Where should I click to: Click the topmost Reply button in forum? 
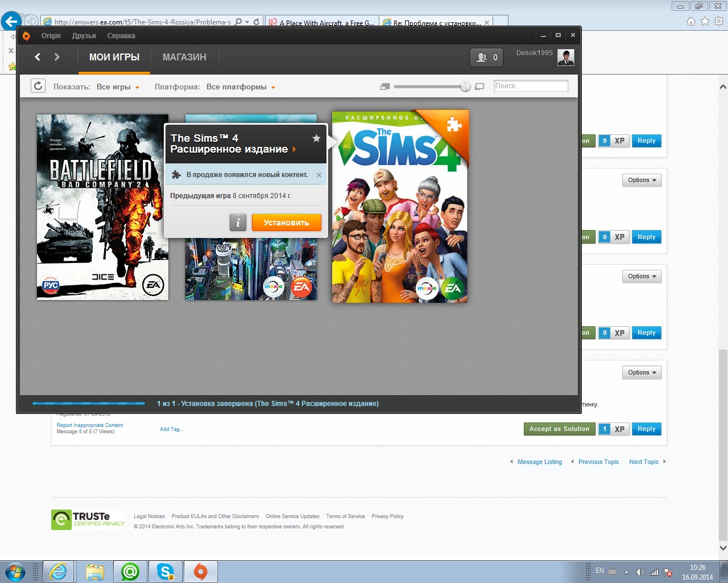click(x=646, y=141)
